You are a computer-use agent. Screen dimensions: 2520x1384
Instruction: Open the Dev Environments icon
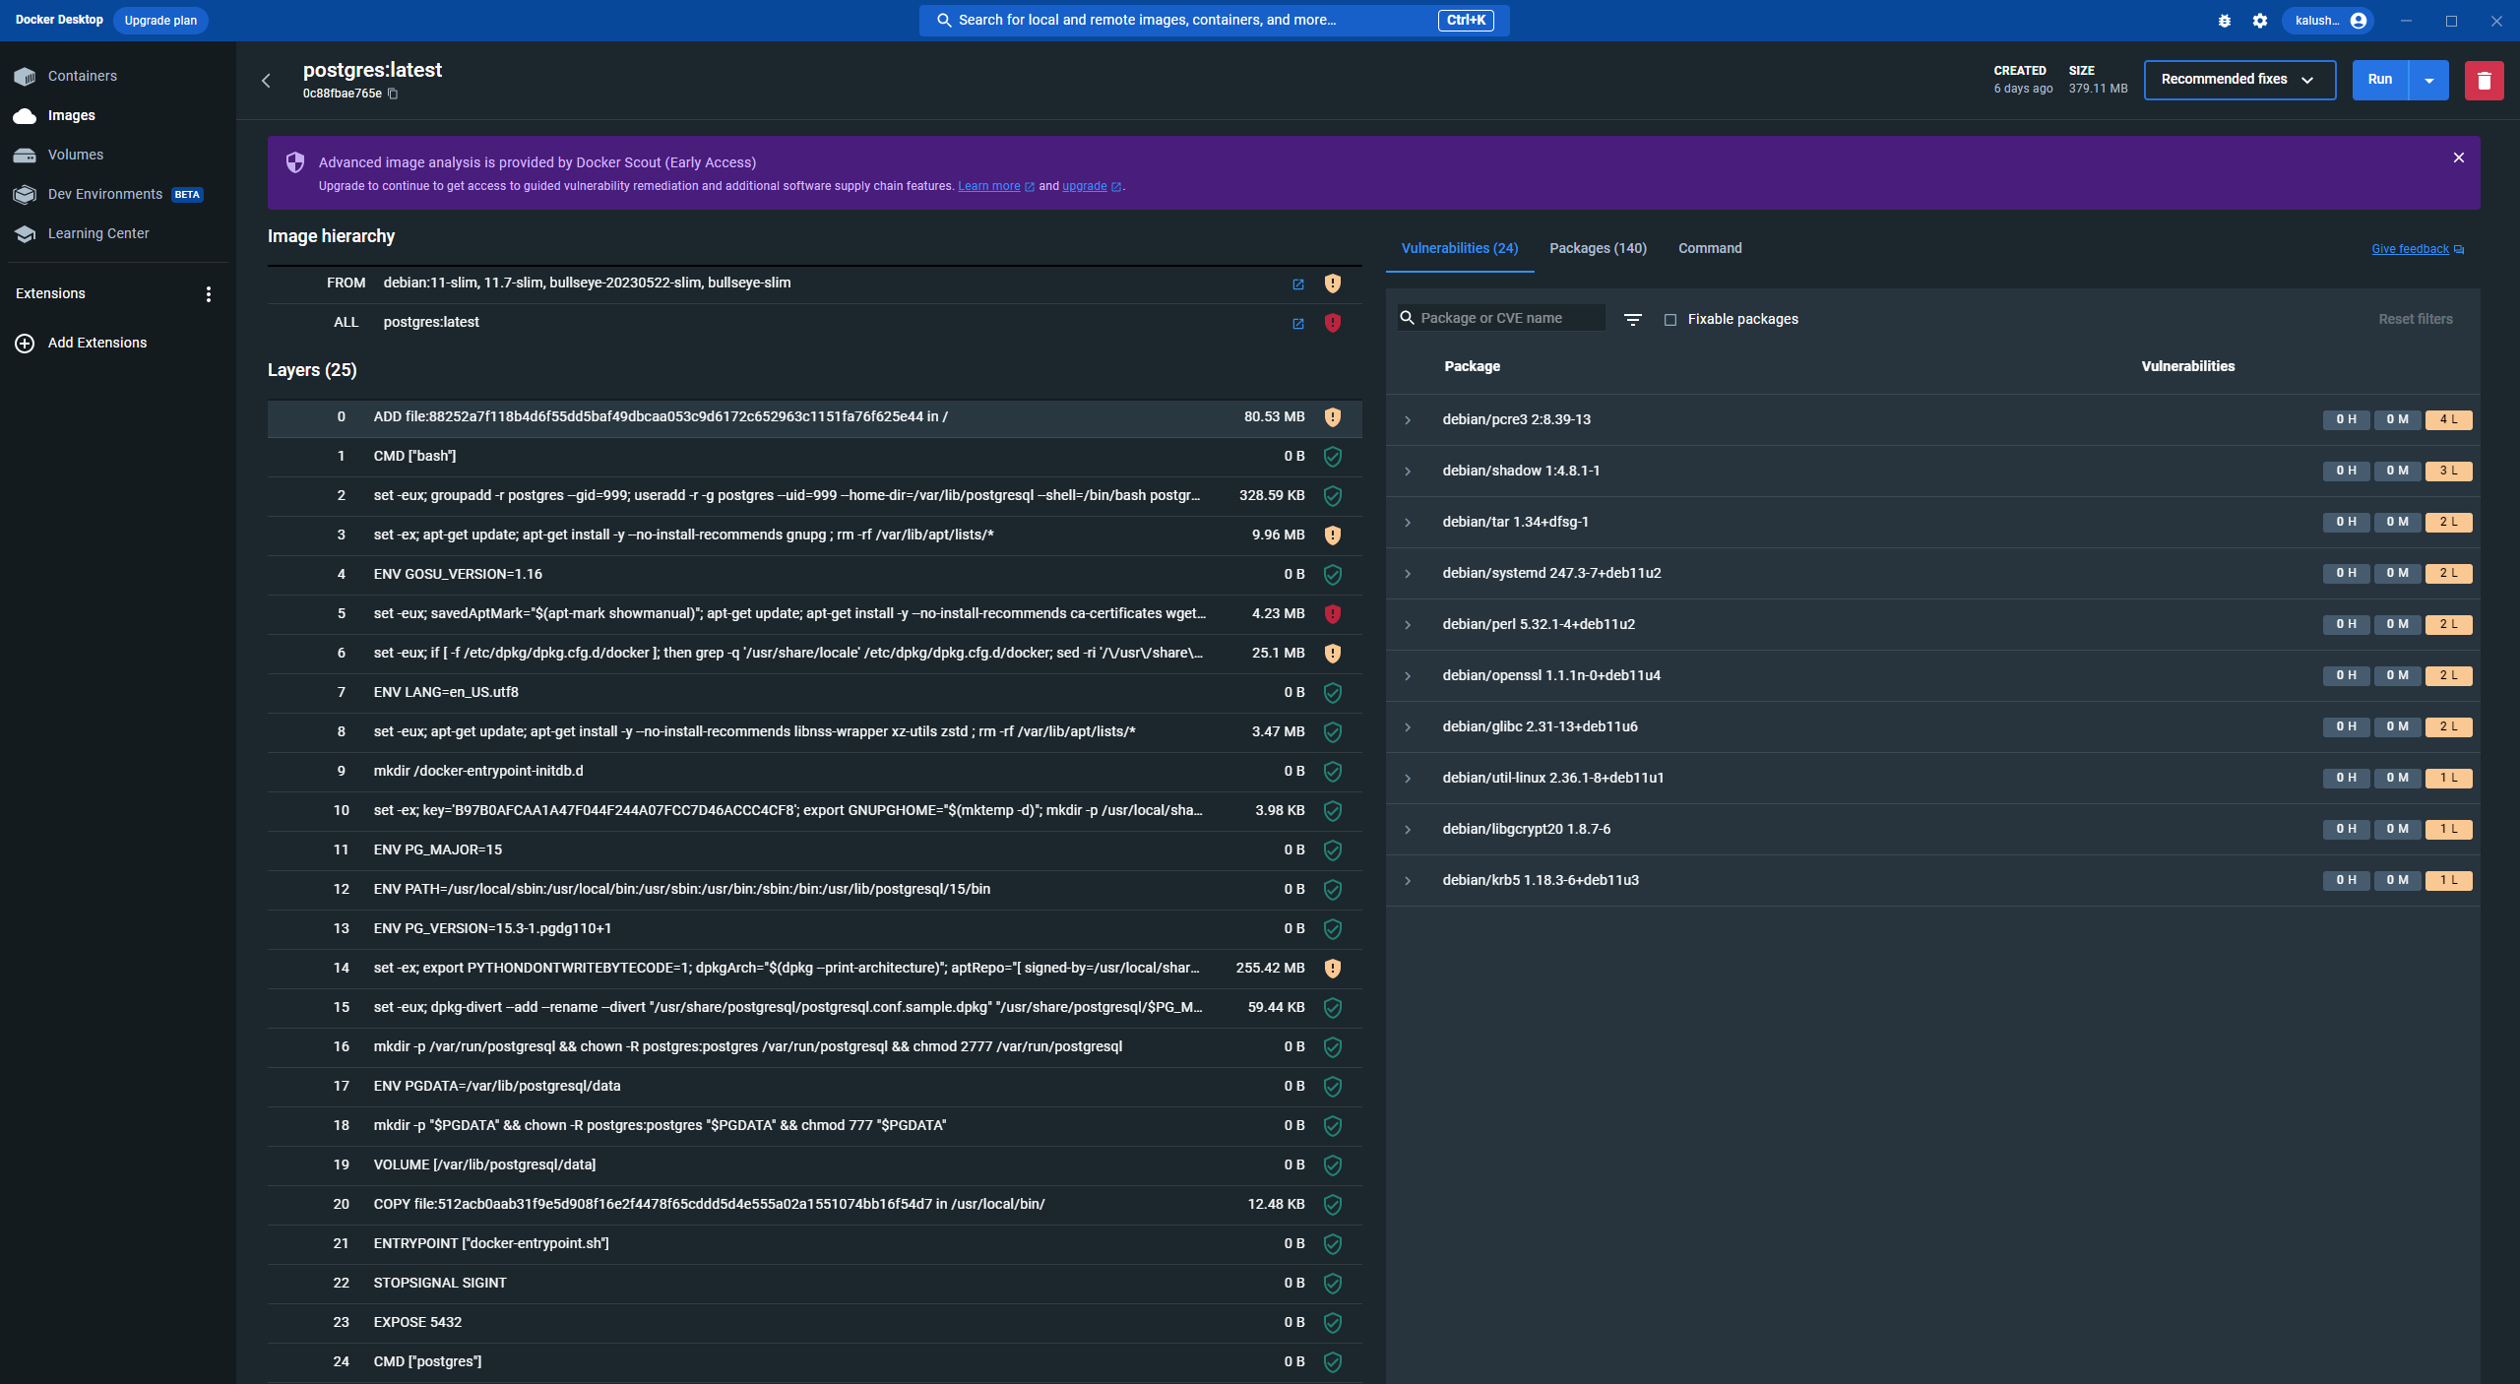(x=26, y=194)
